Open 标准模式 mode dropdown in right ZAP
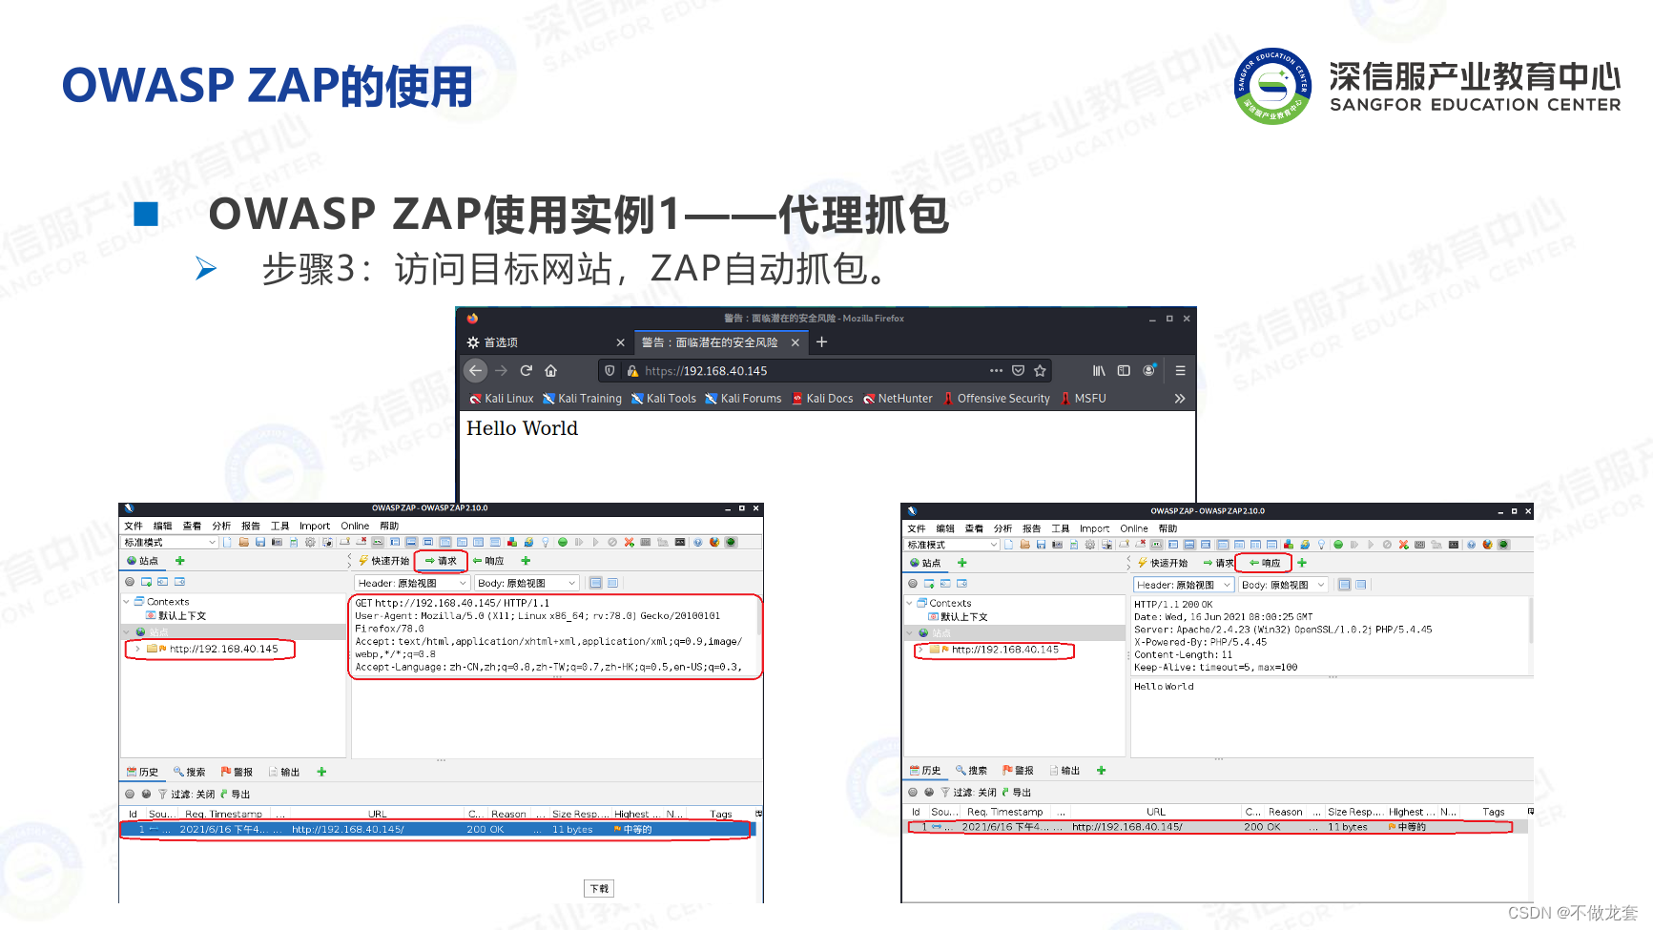1653x930 pixels. click(952, 545)
